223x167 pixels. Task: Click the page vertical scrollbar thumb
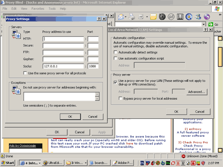[220, 57]
